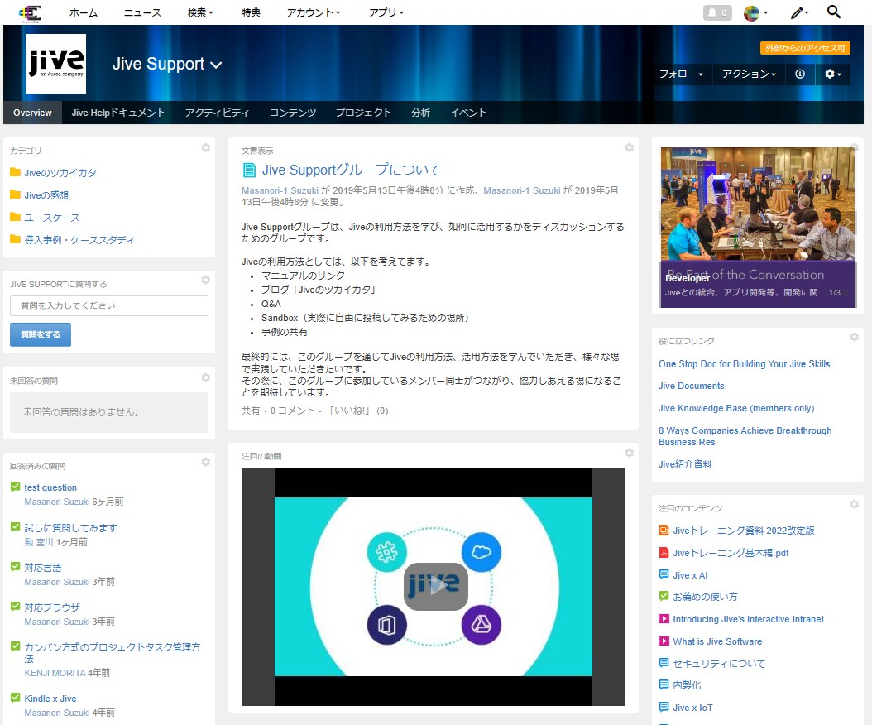Open the group settings gear dropdown
Image resolution: width=872 pixels, height=725 pixels.
[x=832, y=74]
